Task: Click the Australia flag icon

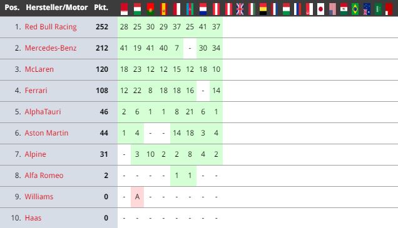Action: [x=367, y=9]
